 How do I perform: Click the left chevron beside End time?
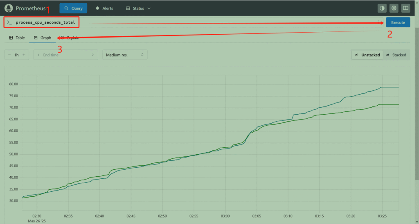39,55
